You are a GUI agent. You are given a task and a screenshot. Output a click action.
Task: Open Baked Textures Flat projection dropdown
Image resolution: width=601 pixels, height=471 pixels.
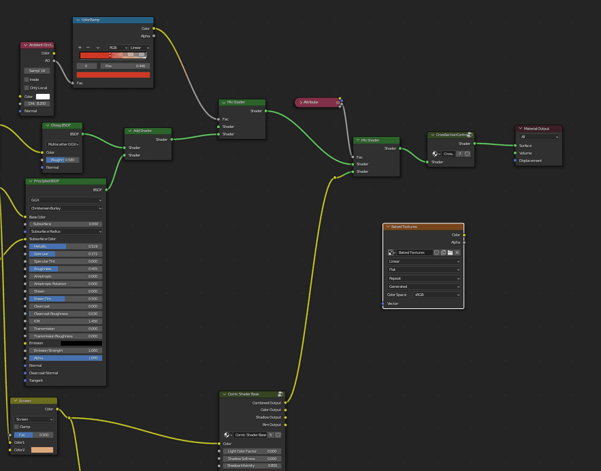[x=423, y=270]
